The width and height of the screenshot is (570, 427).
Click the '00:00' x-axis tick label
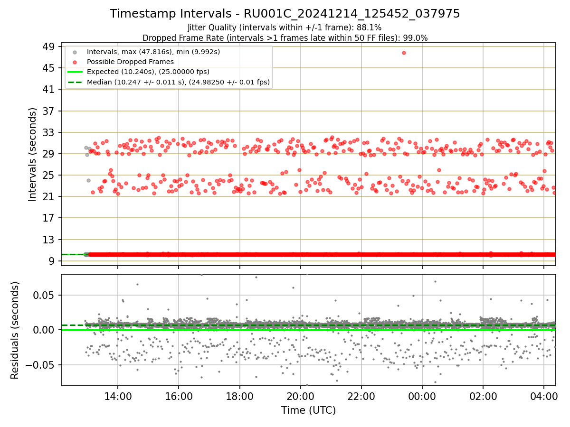point(422,396)
